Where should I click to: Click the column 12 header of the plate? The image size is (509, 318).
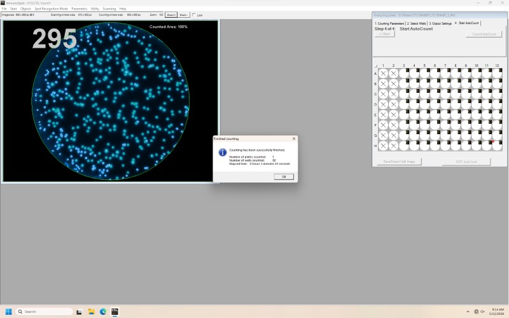[x=497, y=66]
